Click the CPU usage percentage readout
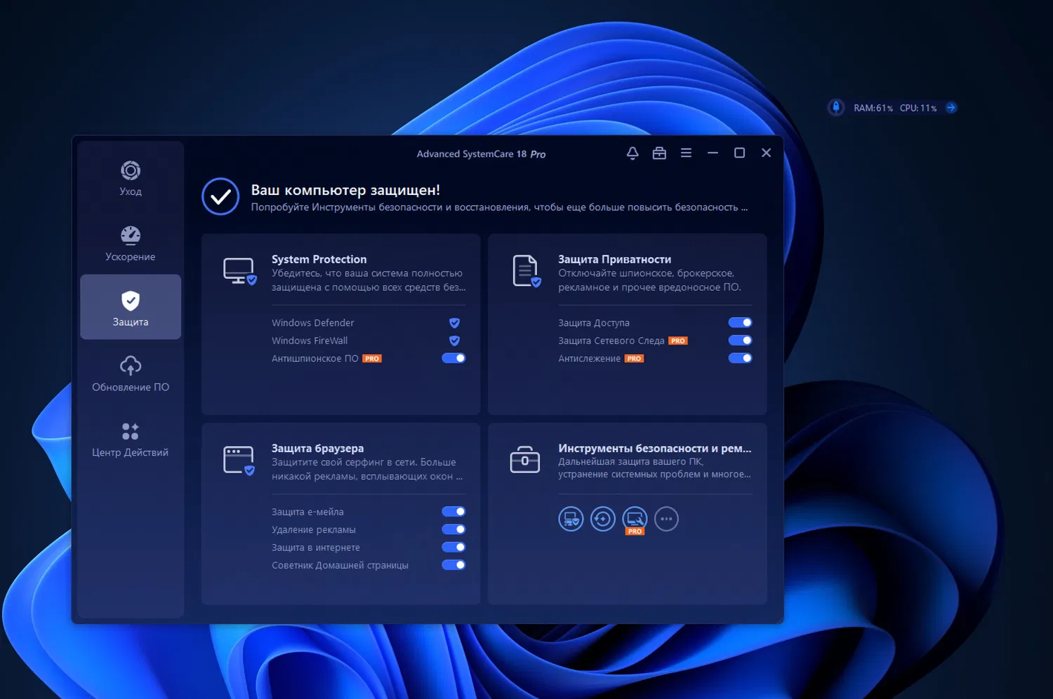 tap(918, 108)
